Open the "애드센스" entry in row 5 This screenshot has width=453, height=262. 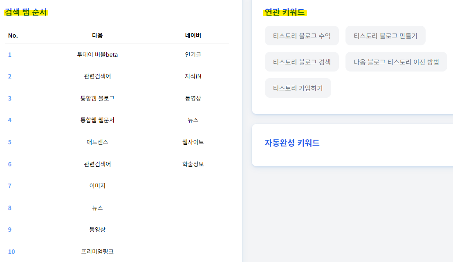coord(98,142)
